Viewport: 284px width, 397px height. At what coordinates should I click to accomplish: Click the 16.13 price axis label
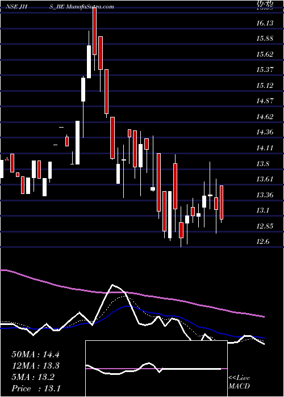[265, 23]
